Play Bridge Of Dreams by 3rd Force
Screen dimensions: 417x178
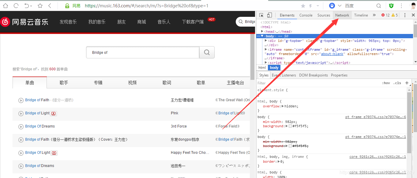(x=21, y=127)
